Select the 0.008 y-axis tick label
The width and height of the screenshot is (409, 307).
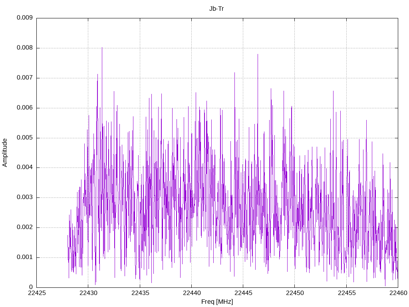(25, 48)
